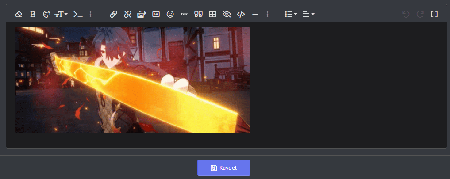Select the flaming sword image in editor

pos(133,80)
